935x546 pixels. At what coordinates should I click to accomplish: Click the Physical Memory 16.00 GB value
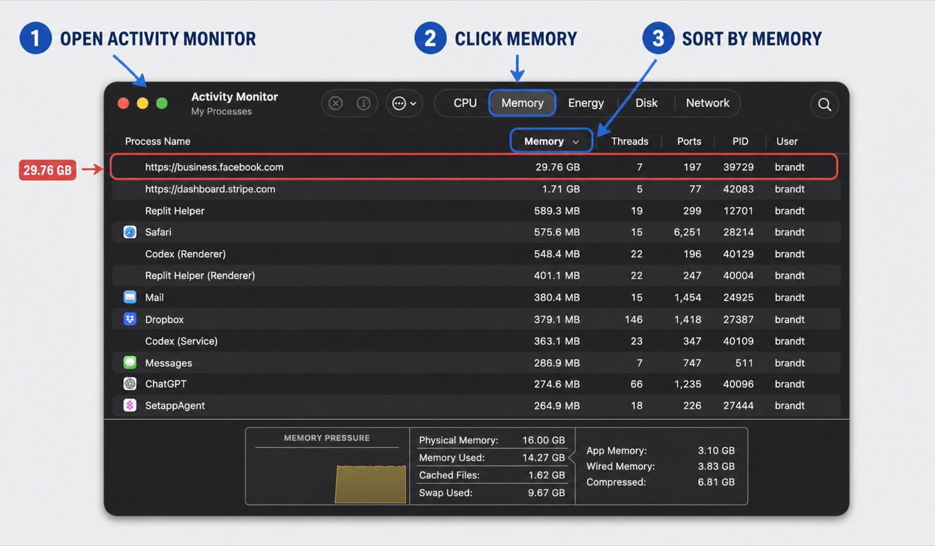click(x=544, y=440)
